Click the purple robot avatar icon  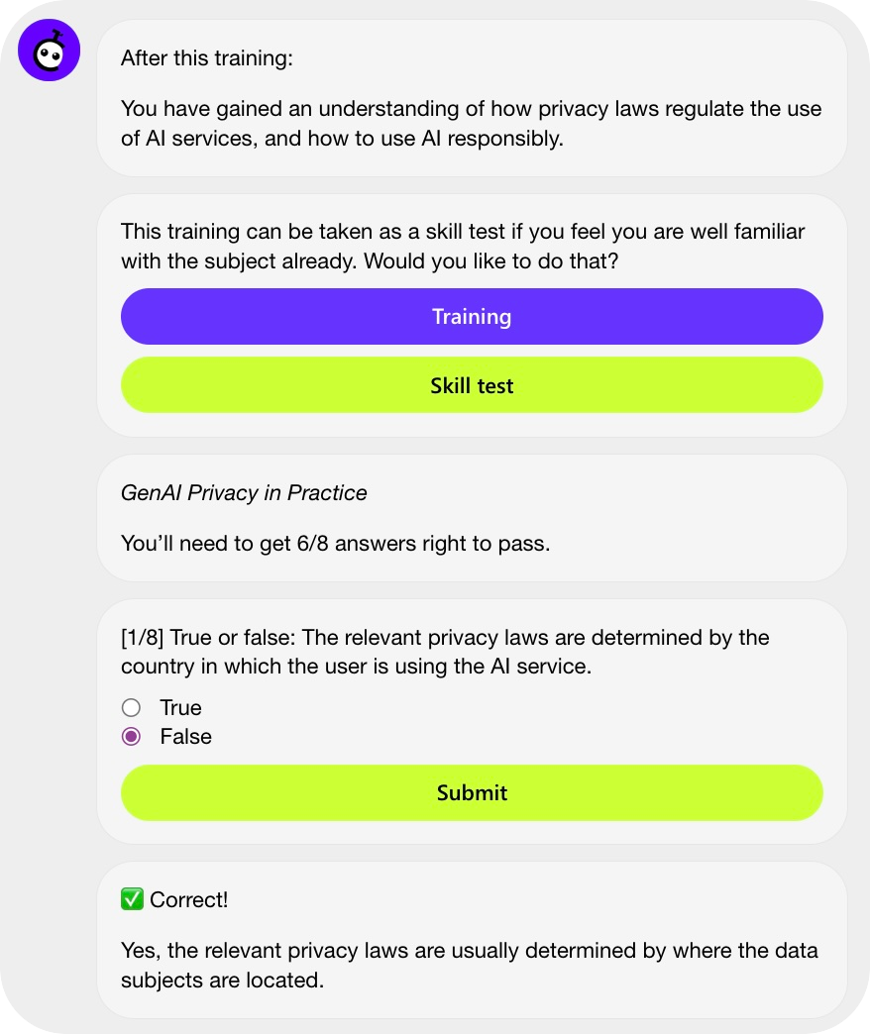(49, 51)
